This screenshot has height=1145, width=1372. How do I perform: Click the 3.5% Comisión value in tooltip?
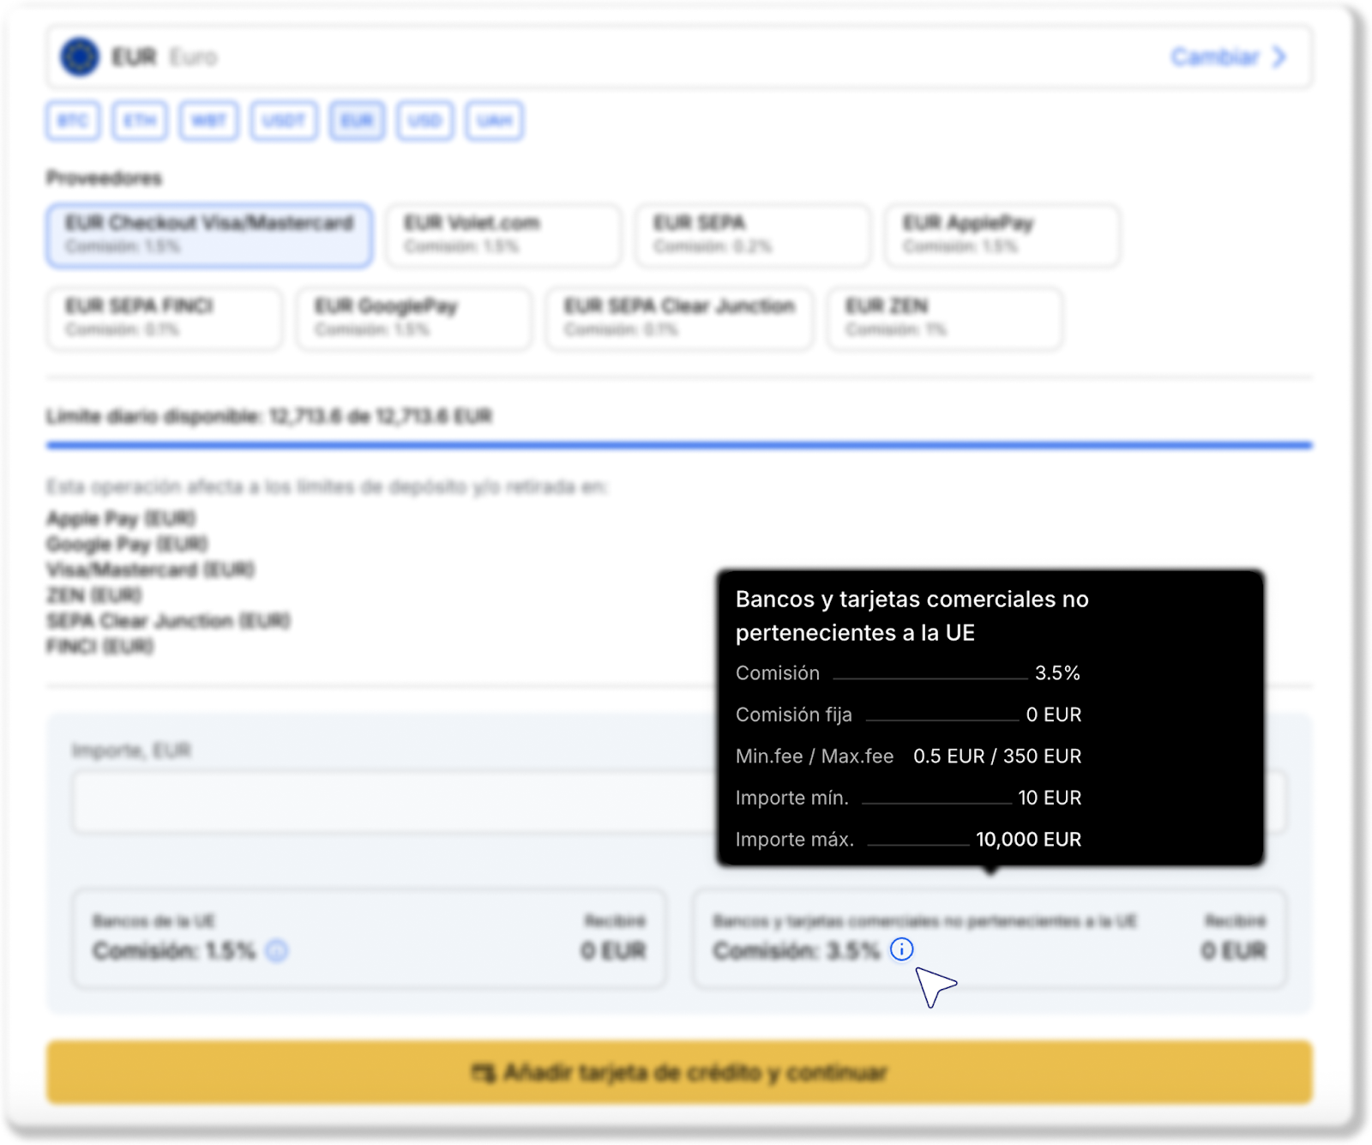point(1057,673)
